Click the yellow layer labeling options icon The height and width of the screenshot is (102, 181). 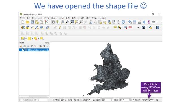[x=115, y=27]
